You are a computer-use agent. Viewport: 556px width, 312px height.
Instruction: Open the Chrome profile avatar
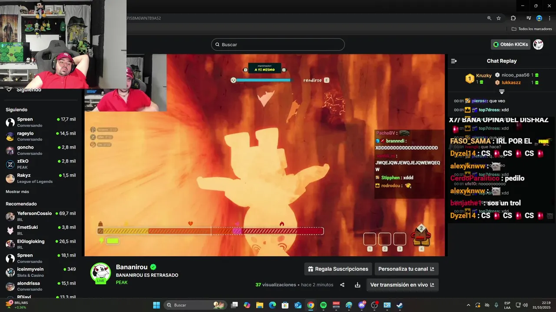539,18
